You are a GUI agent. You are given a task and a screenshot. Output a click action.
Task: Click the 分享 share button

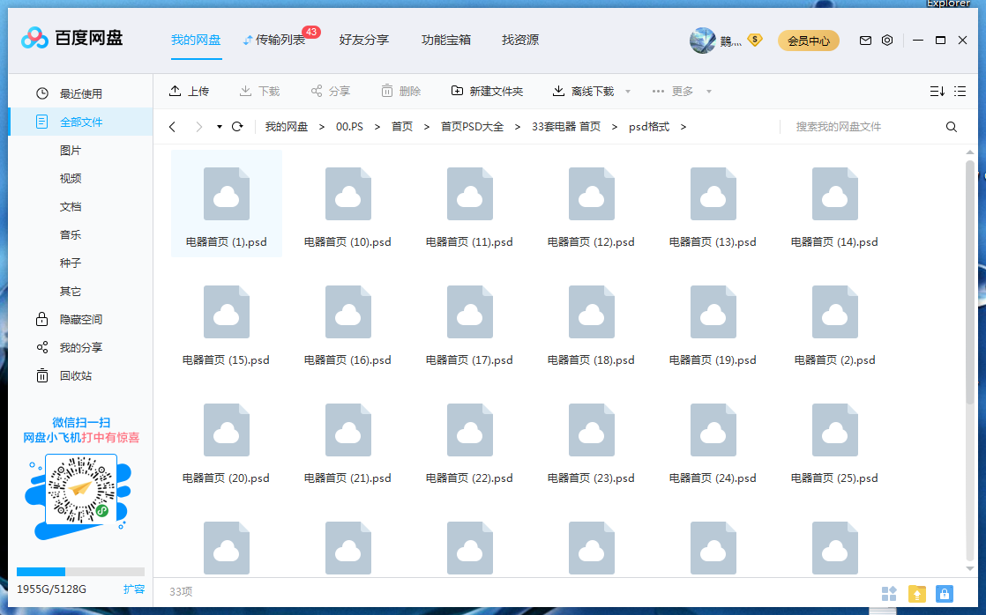[330, 91]
